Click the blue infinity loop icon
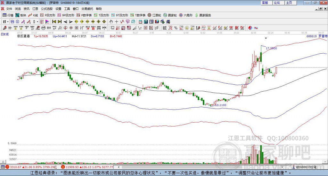Viewport: 328px width, 176px height. pos(256,28)
